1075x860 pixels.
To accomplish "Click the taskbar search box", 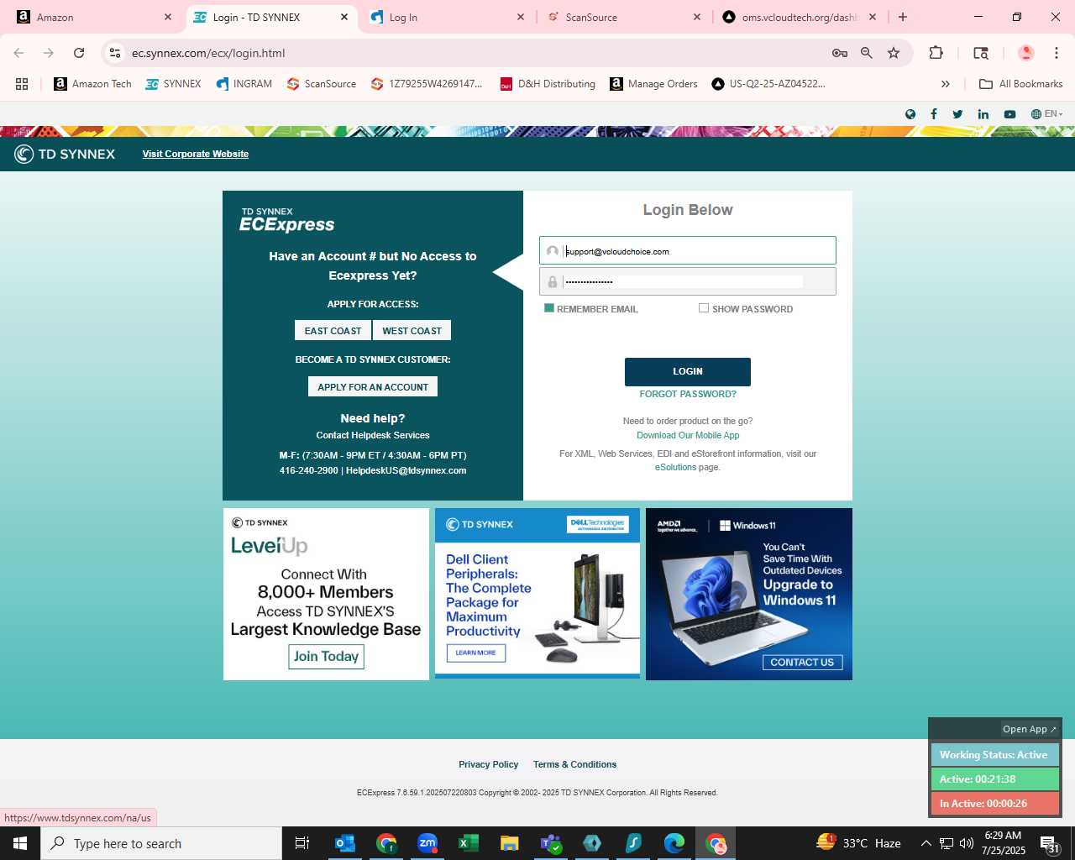I will pyautogui.click(x=161, y=843).
